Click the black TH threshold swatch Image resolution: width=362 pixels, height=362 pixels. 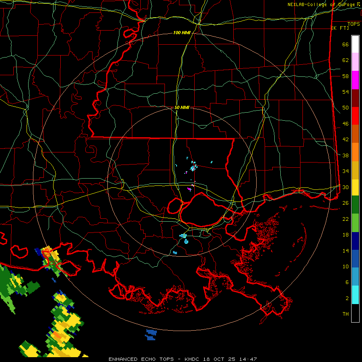[355, 313]
